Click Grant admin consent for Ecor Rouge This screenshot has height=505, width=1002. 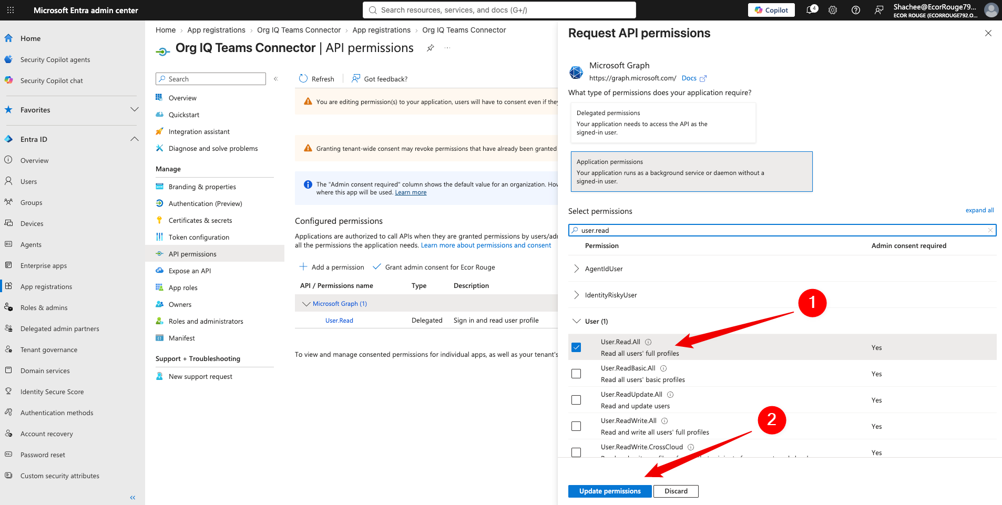click(434, 267)
